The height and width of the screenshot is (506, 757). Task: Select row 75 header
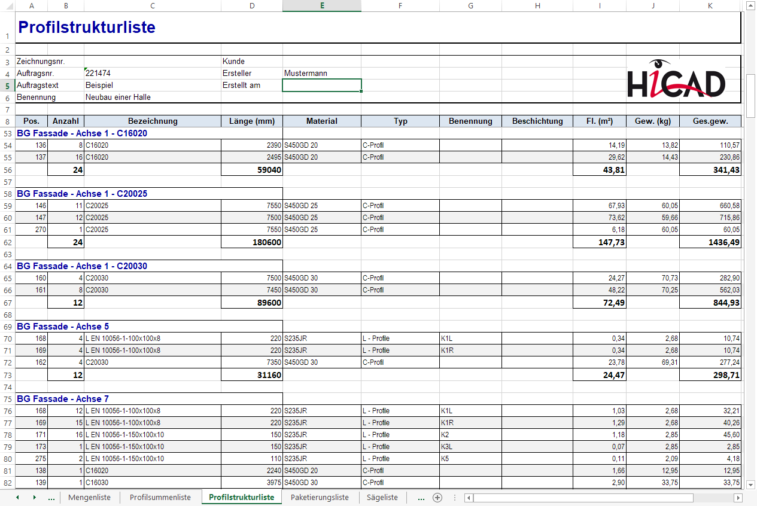tap(7, 399)
